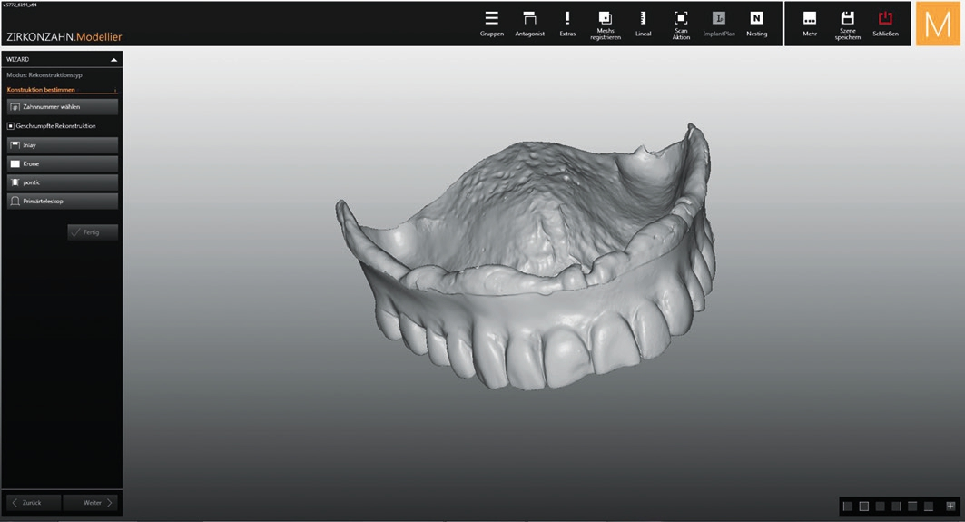Open the Nesting tool
This screenshot has width=965, height=522.
click(x=756, y=18)
